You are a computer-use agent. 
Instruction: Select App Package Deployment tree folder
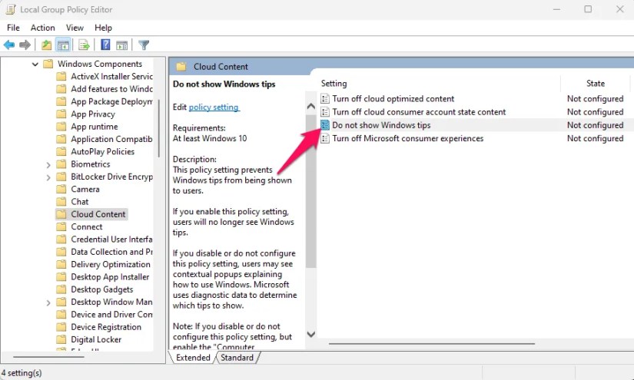111,101
